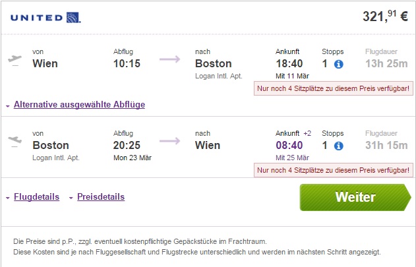Click the return route arrow icon

170,141
